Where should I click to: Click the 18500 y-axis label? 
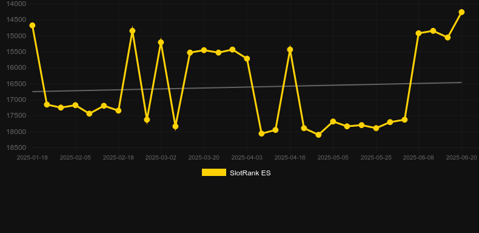click(x=16, y=147)
